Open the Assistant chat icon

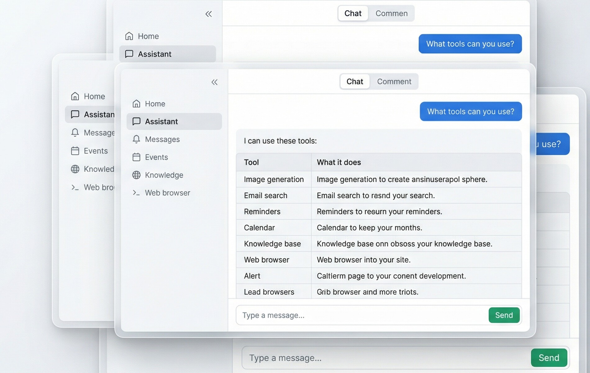pos(136,121)
